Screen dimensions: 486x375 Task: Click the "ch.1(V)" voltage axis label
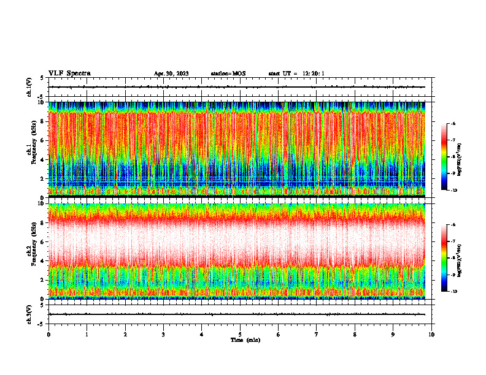click(29, 87)
